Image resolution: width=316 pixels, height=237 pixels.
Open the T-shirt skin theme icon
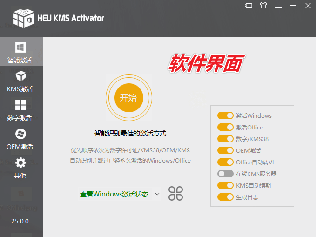pyautogui.click(x=263, y=6)
